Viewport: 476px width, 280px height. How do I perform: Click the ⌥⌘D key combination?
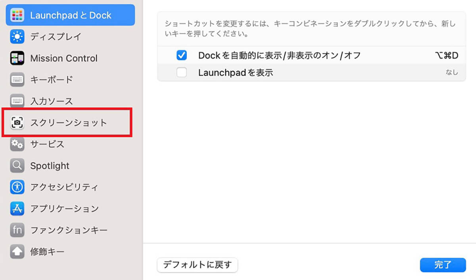[x=446, y=55]
